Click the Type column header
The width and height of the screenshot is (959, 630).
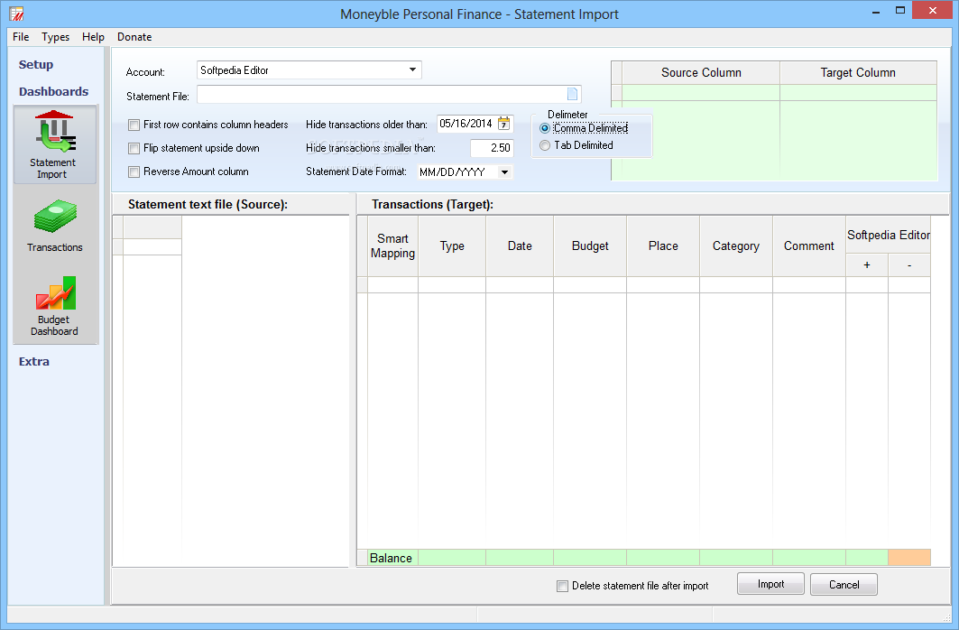[x=452, y=246]
